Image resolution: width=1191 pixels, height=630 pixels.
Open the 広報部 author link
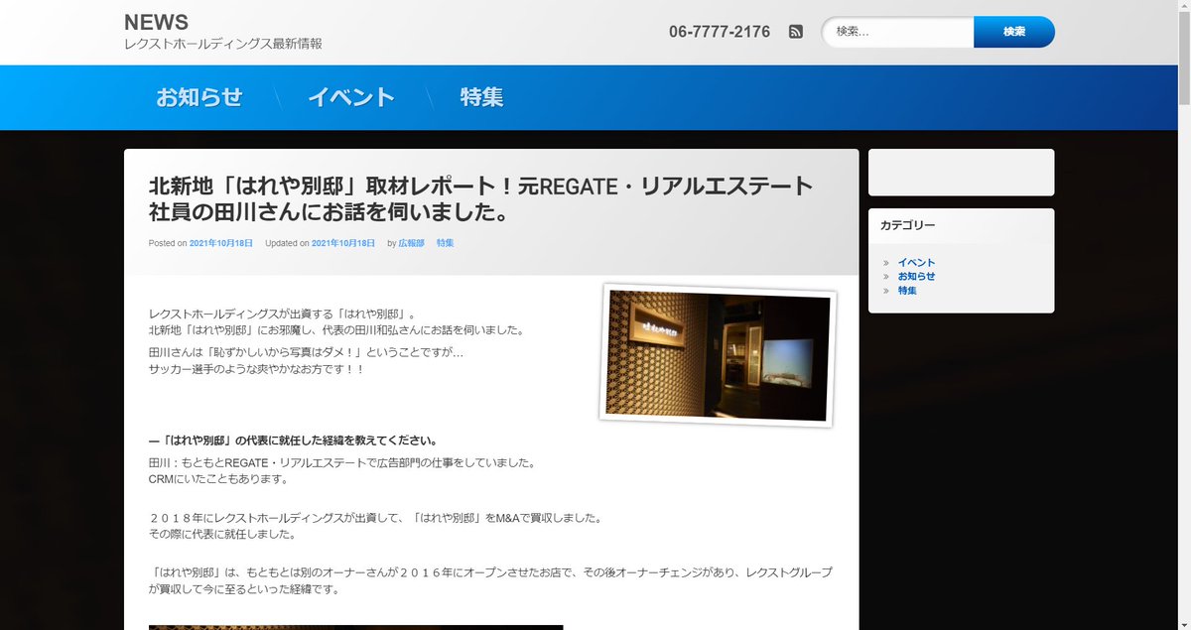click(x=411, y=243)
